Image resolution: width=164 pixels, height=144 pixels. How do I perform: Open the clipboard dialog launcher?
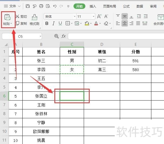click(40, 28)
